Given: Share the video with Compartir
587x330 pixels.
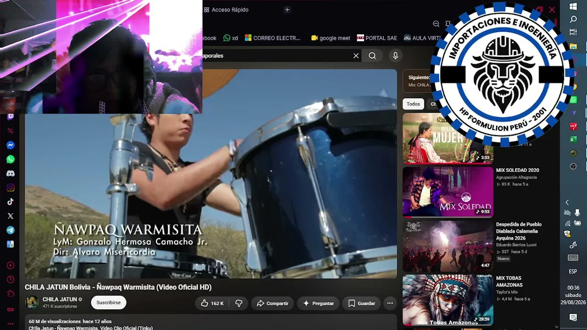Looking at the screenshot, I should [x=272, y=303].
